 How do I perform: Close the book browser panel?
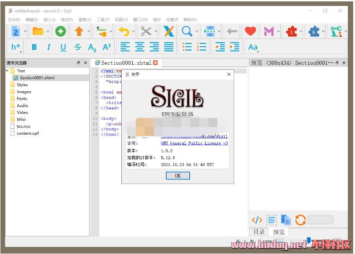(86, 63)
